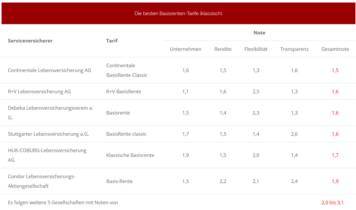Click the red table title banner

(x=178, y=14)
